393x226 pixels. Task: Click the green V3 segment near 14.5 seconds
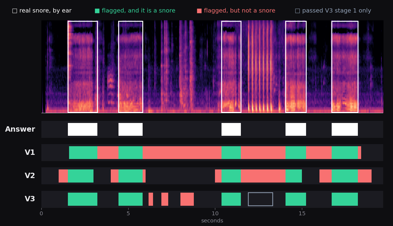click(x=296, y=199)
